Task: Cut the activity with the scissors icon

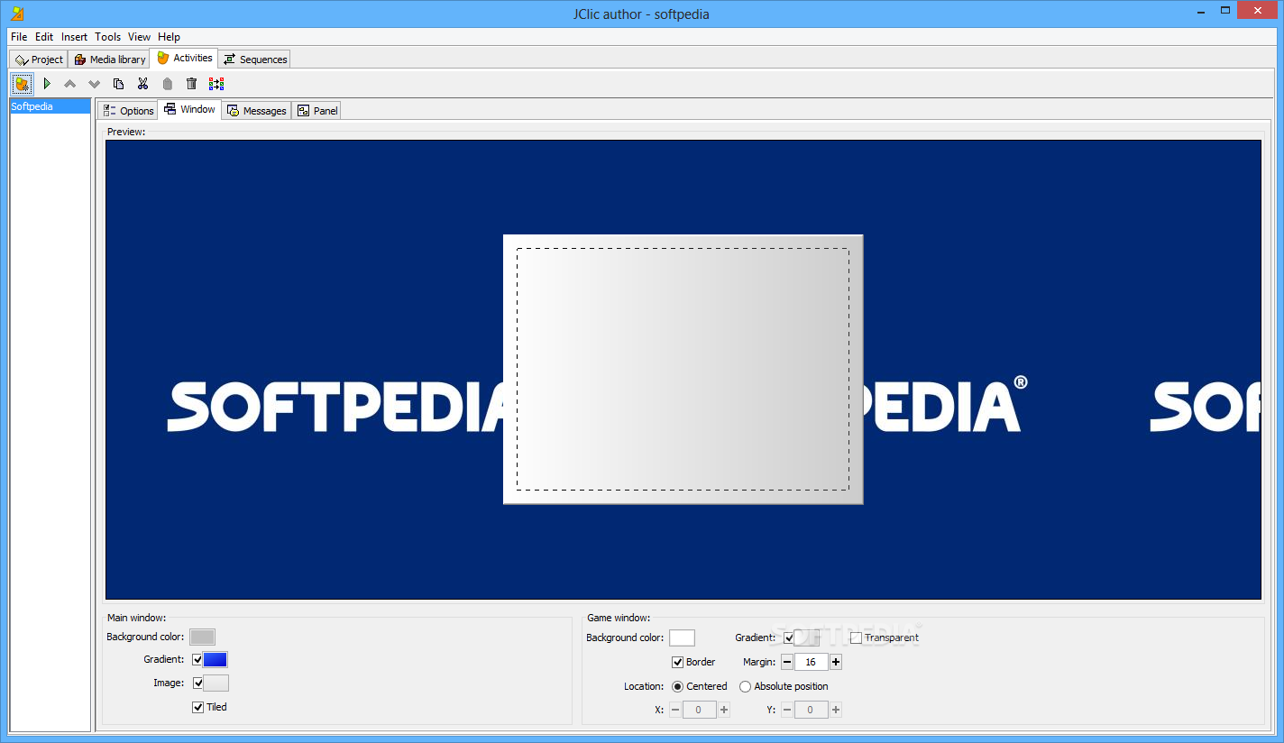Action: [142, 84]
